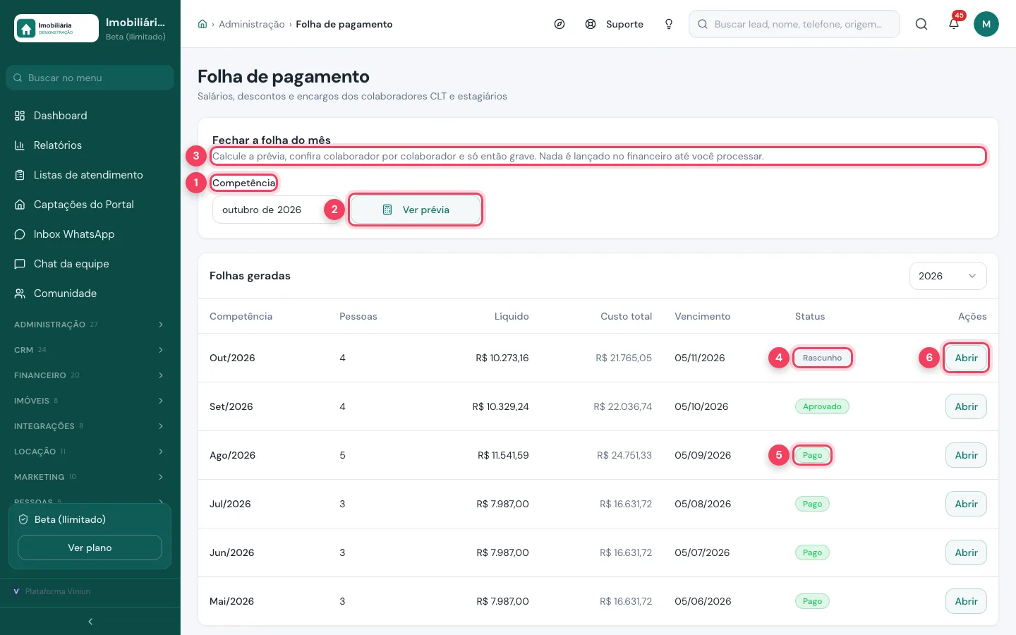Open the 2026 year dropdown
Viewport: 1016px width, 635px height.
point(948,276)
